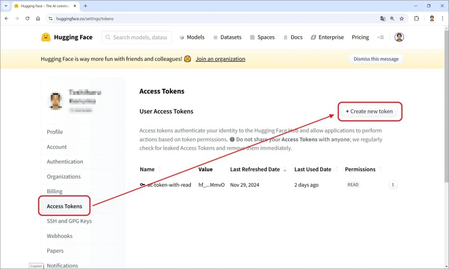Bookmark this page with the star icon
Screen dimensions: 449x269
[x=402, y=18]
